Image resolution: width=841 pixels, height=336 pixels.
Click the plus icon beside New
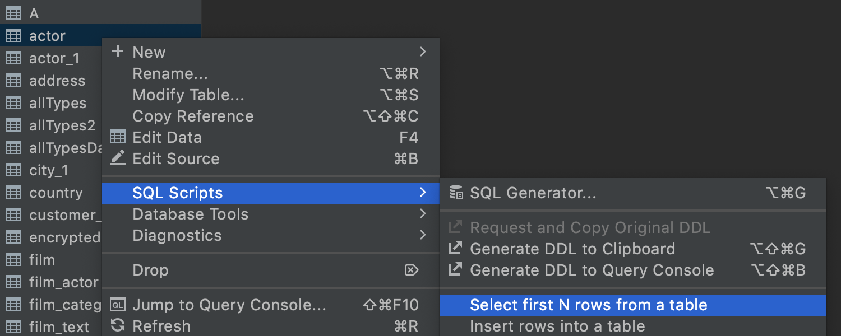pos(118,52)
